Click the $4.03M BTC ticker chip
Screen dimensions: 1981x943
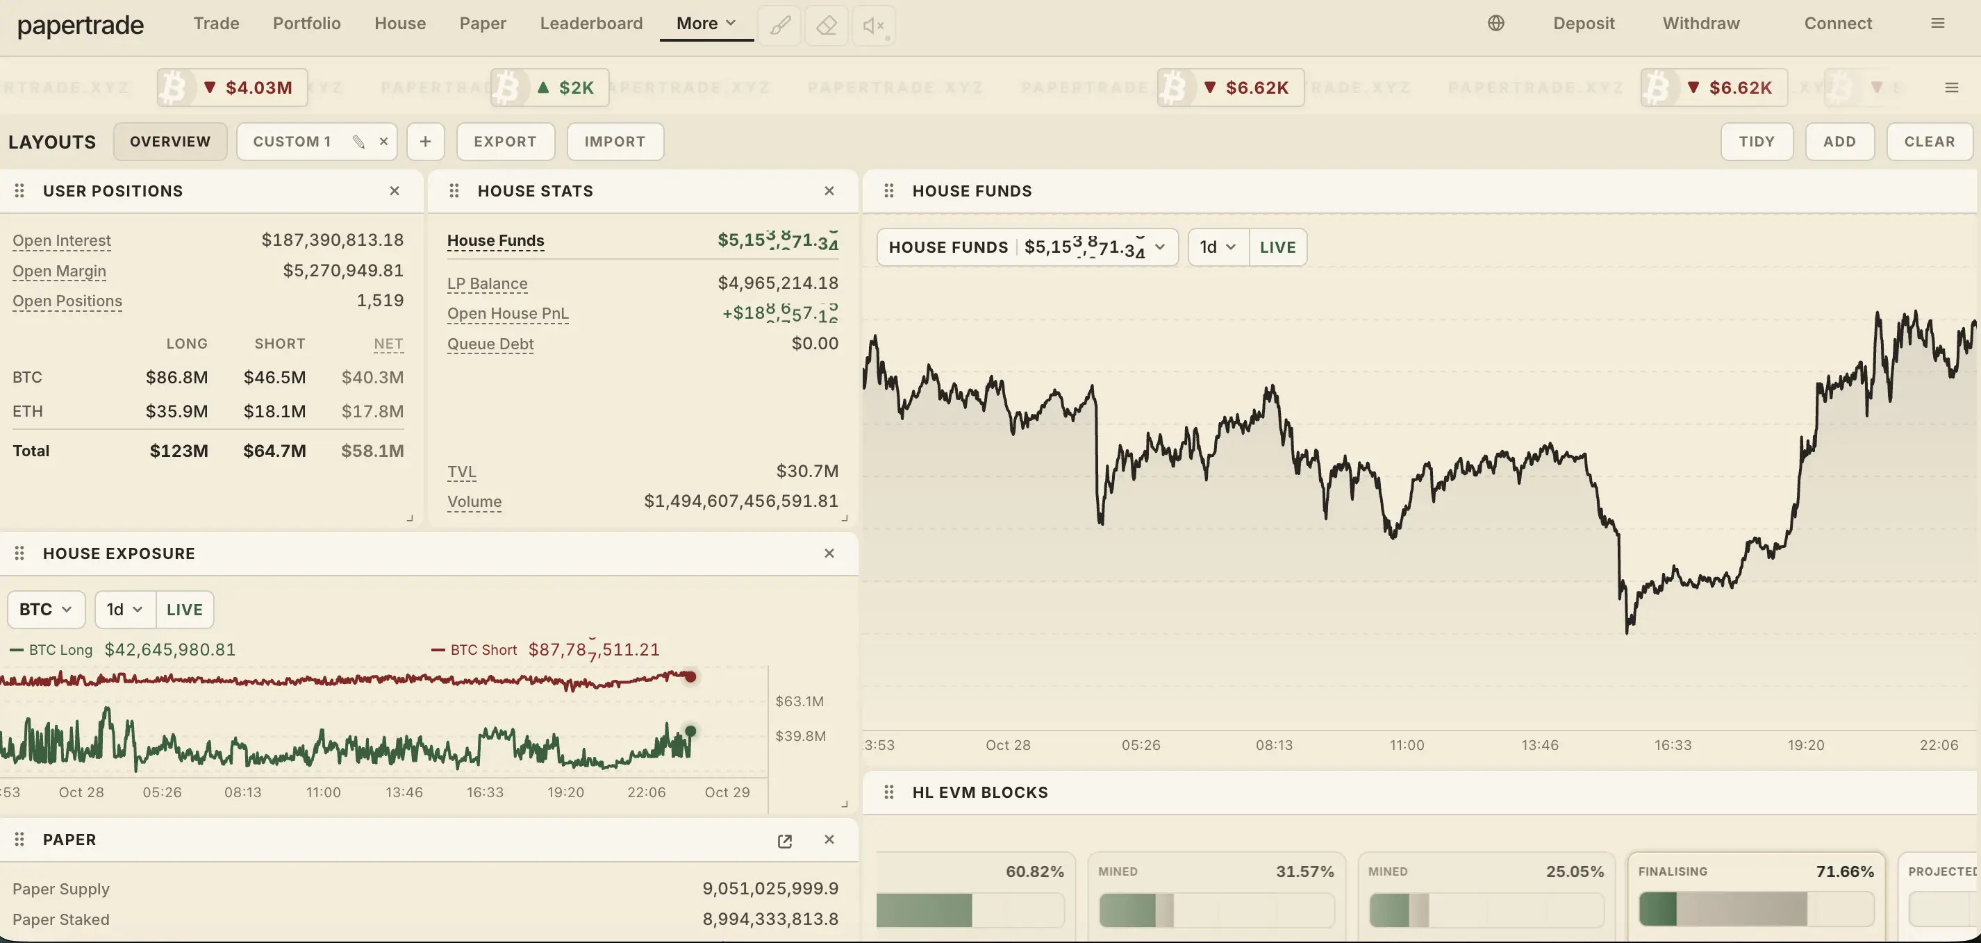tap(232, 87)
